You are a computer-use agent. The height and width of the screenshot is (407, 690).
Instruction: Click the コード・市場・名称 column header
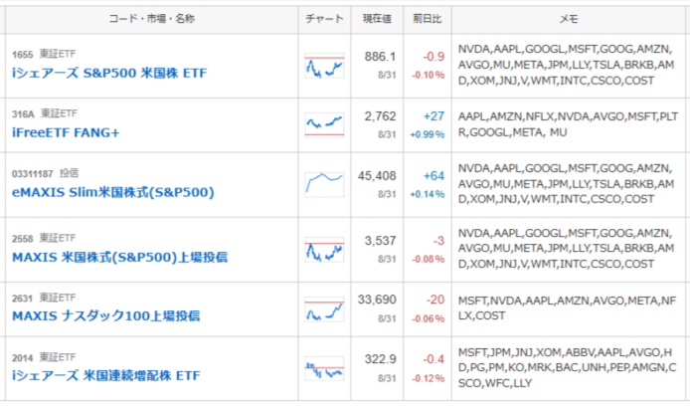coord(152,19)
